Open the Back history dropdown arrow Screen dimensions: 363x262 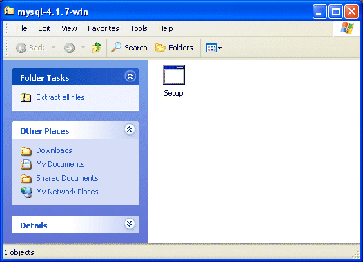pyautogui.click(x=53, y=48)
